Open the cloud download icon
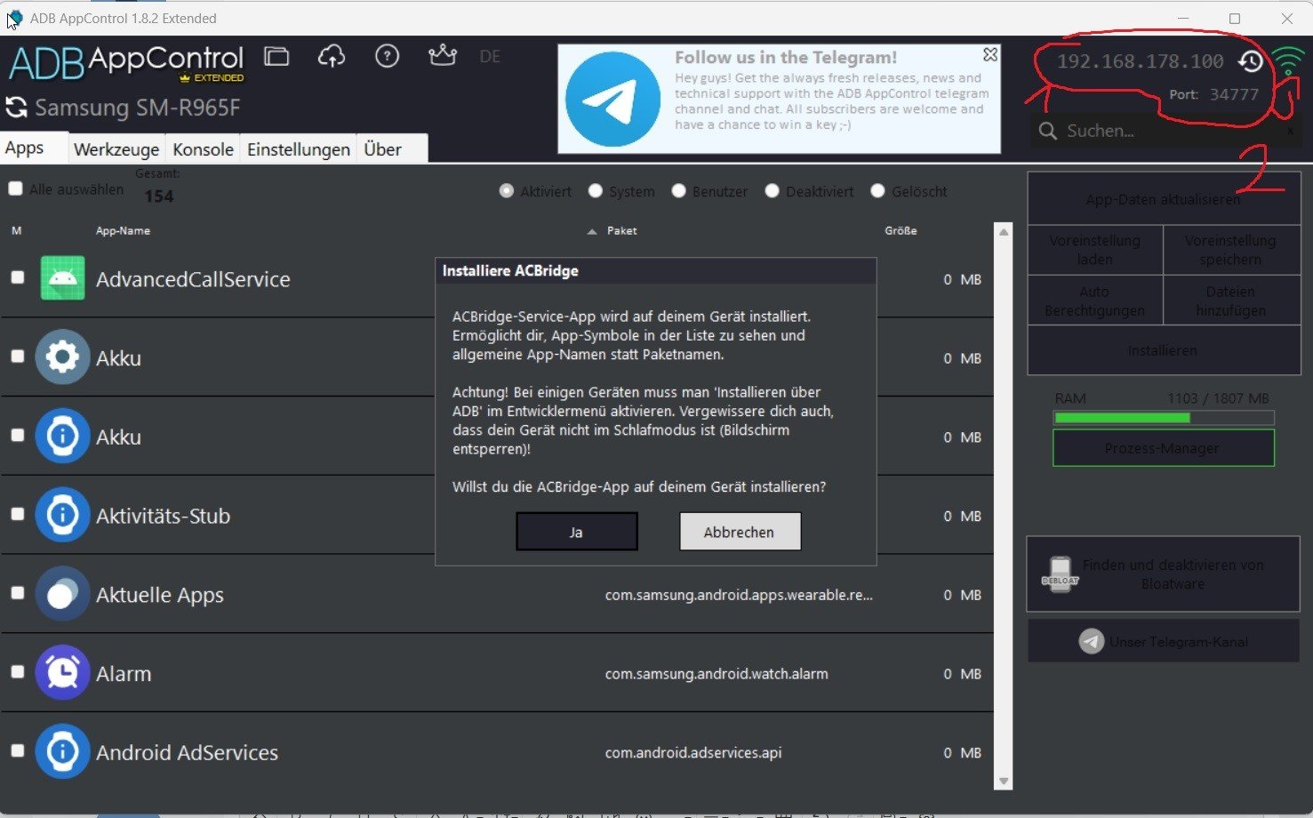The image size is (1313, 818). pyautogui.click(x=332, y=57)
